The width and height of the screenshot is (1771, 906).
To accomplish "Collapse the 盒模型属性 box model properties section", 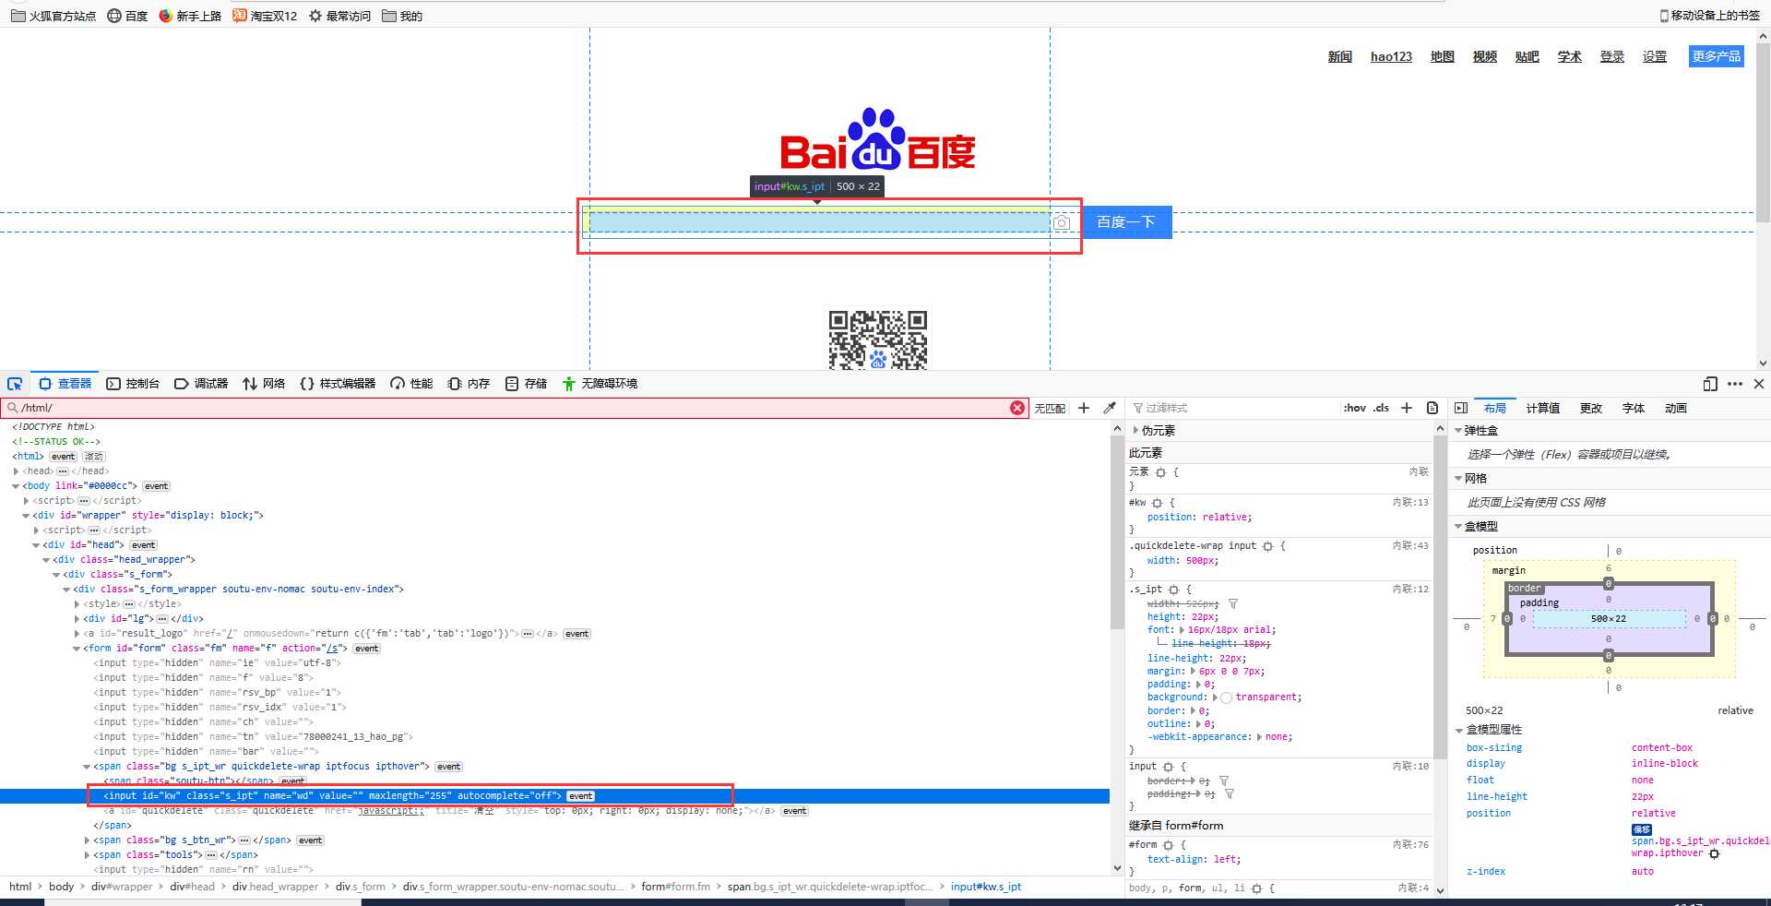I will (x=1459, y=730).
